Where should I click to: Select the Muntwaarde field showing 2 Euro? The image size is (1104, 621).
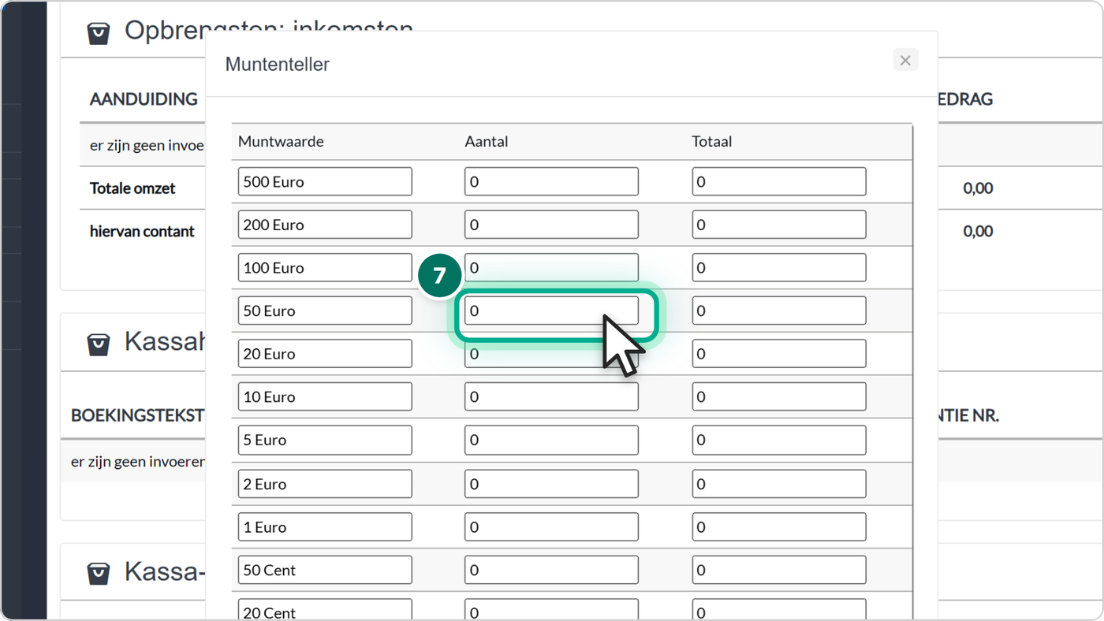coord(325,484)
